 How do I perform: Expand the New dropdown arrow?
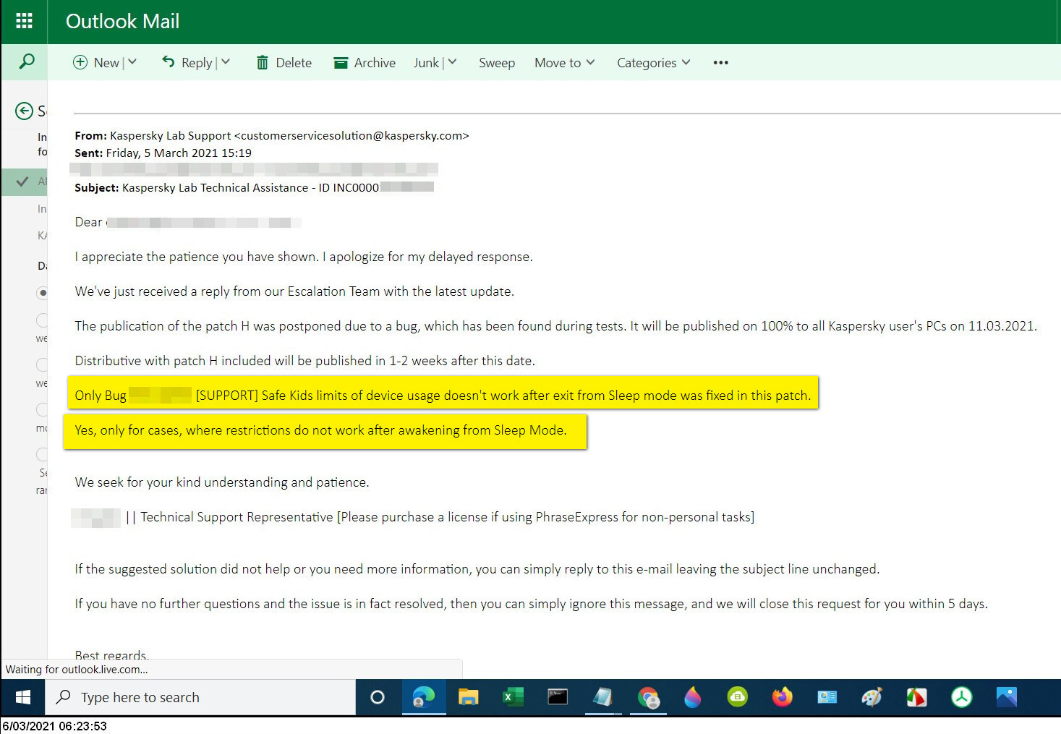tap(132, 62)
